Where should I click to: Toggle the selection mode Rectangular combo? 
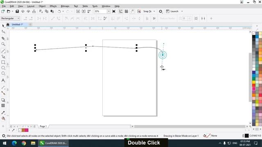click(x=10, y=18)
